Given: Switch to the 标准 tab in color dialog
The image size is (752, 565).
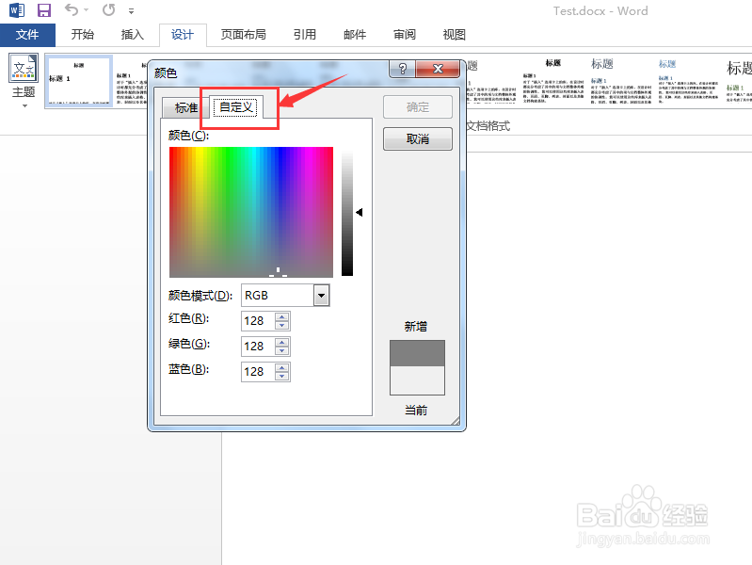Looking at the screenshot, I should tap(186, 107).
